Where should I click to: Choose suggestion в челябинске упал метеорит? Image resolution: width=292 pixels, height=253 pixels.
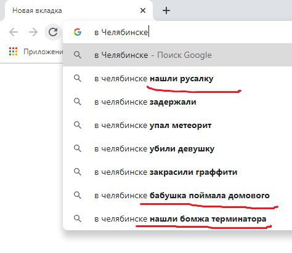click(177, 125)
